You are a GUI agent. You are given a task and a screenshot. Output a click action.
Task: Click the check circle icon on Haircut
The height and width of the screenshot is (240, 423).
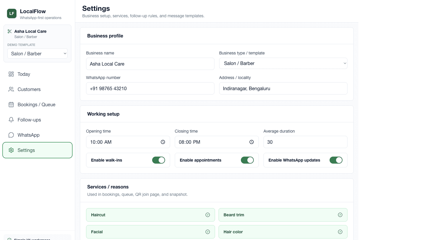pos(208,215)
